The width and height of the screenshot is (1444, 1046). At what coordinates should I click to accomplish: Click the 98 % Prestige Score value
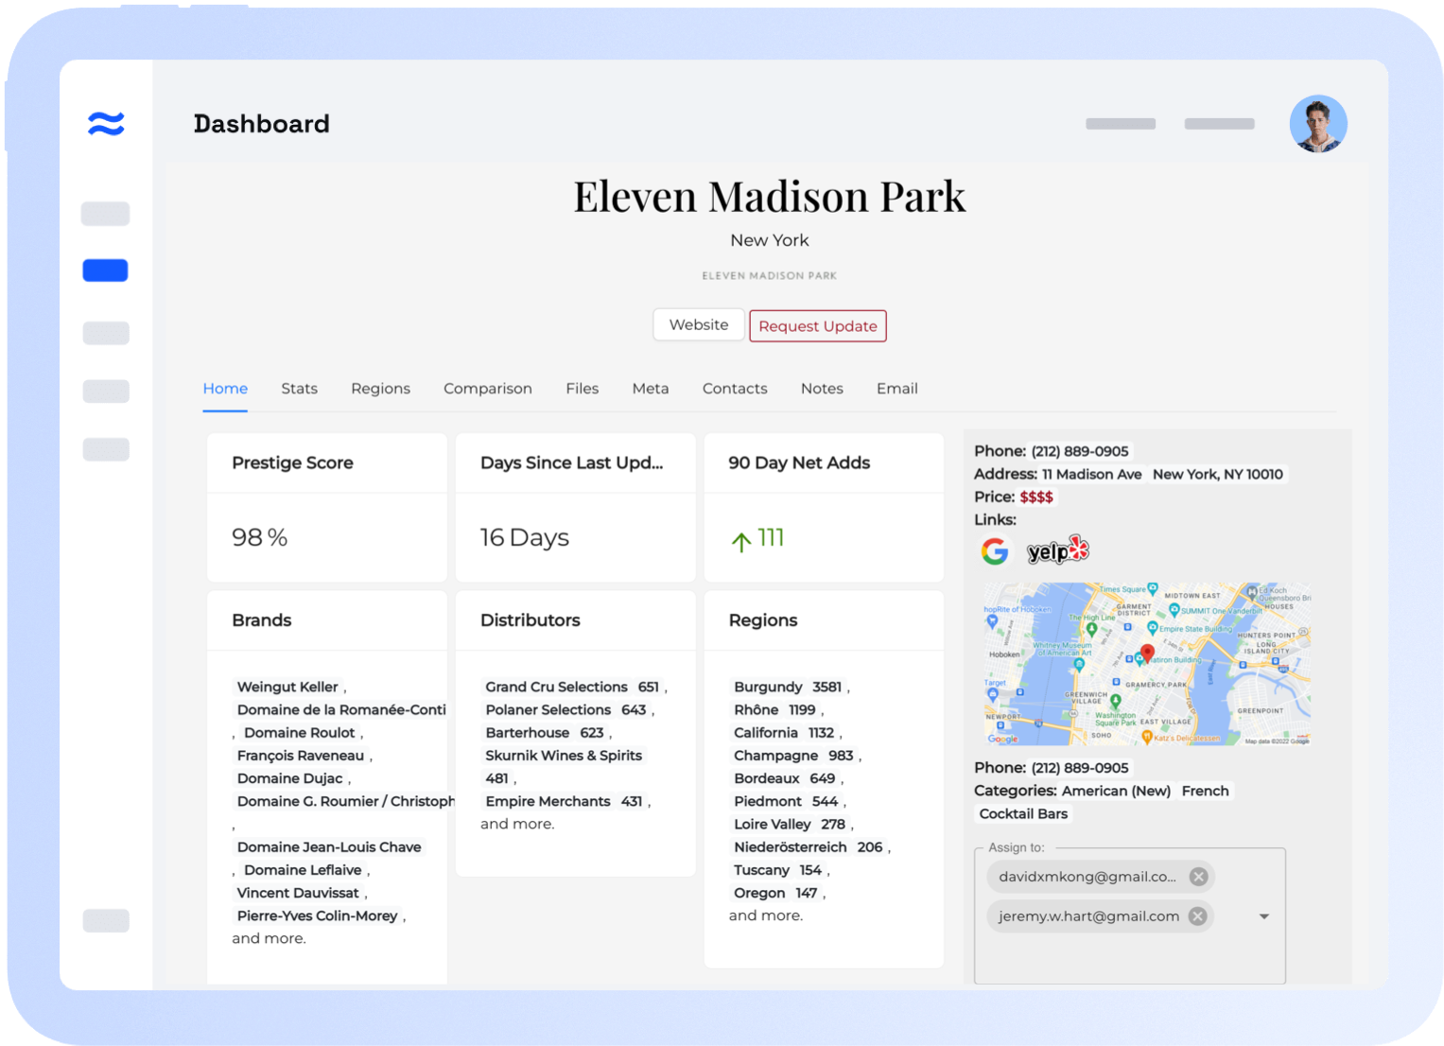(x=260, y=538)
